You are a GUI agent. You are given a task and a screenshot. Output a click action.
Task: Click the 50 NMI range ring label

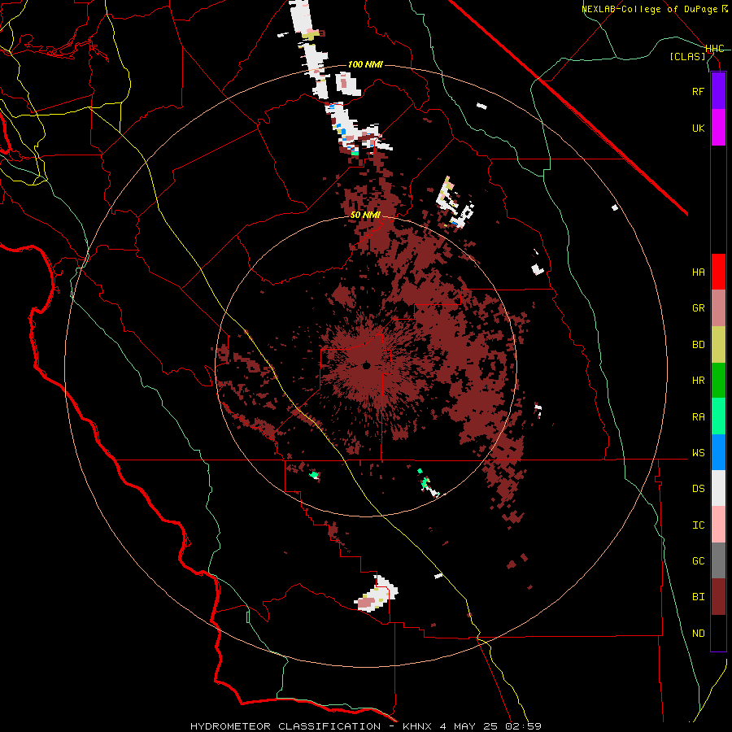click(365, 216)
